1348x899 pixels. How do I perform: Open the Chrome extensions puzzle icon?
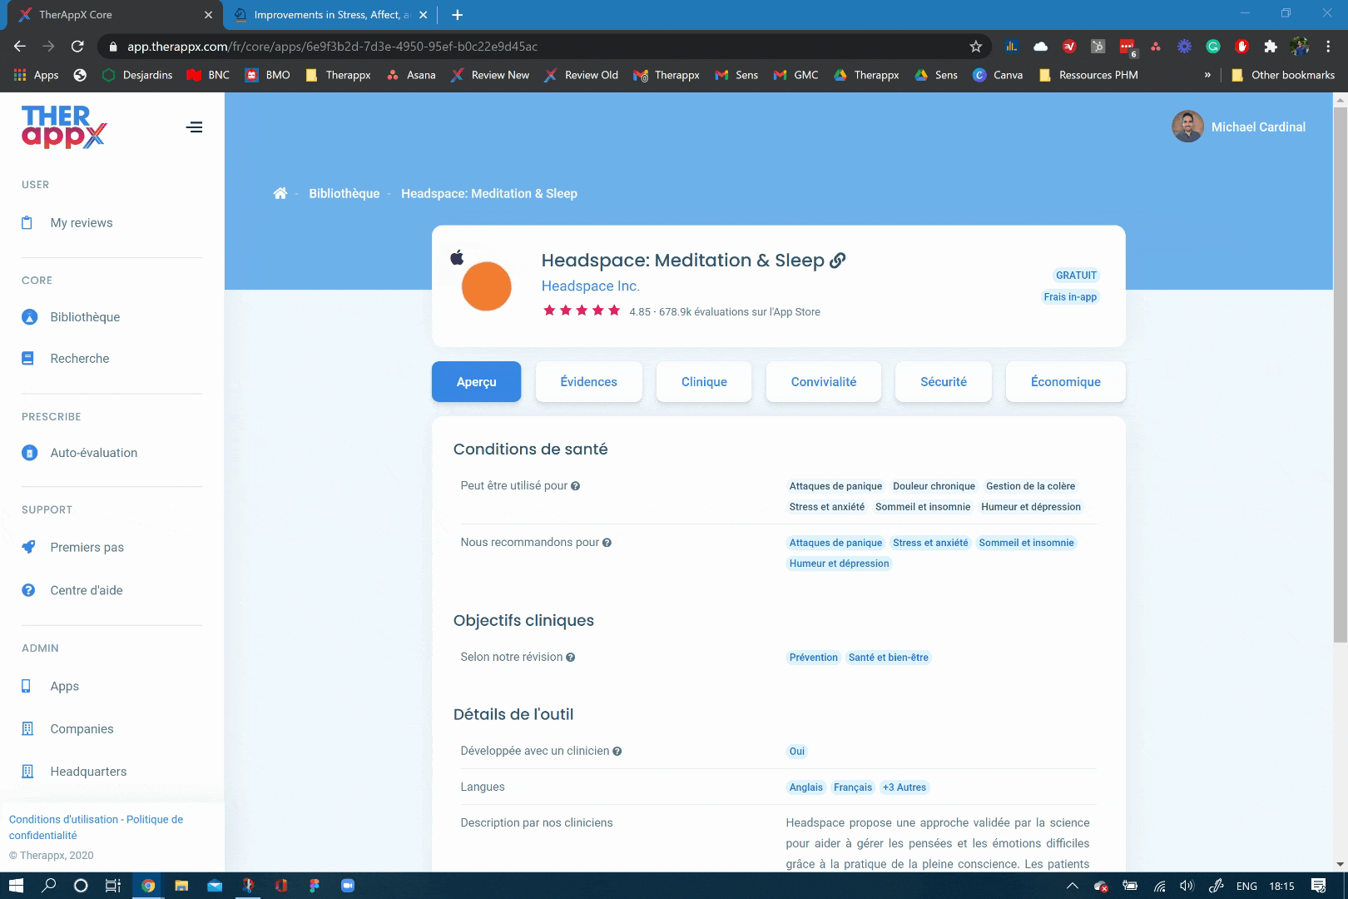(1271, 47)
